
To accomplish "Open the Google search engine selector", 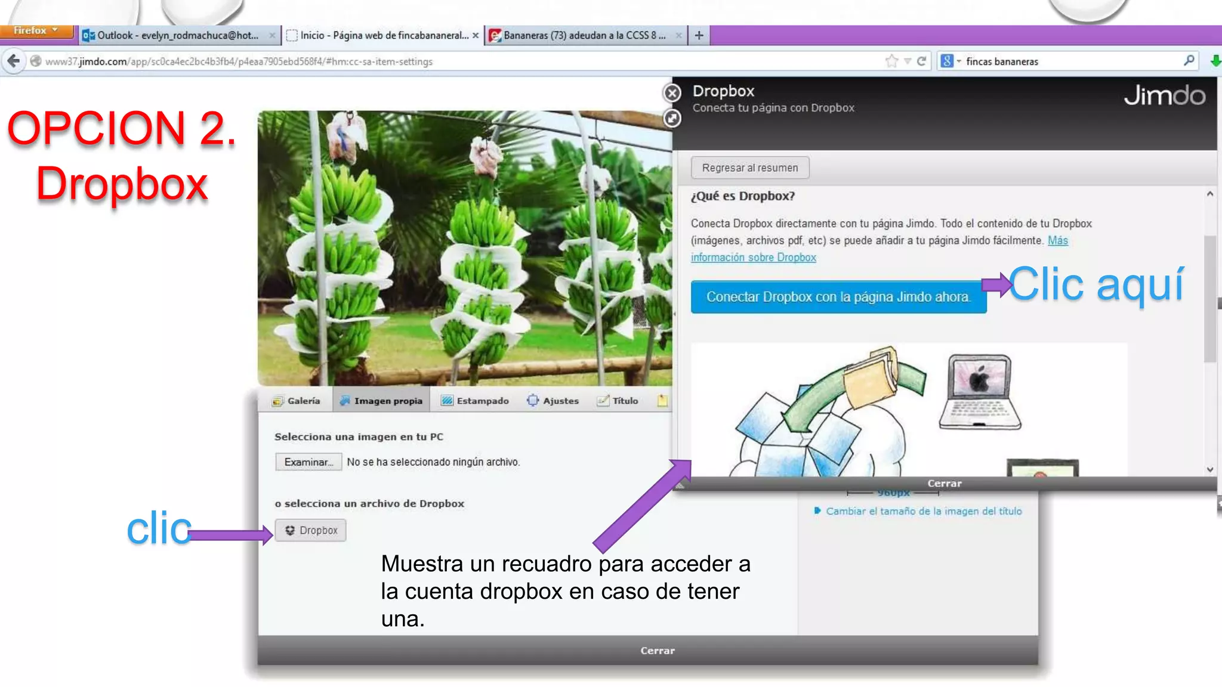I will (951, 61).
